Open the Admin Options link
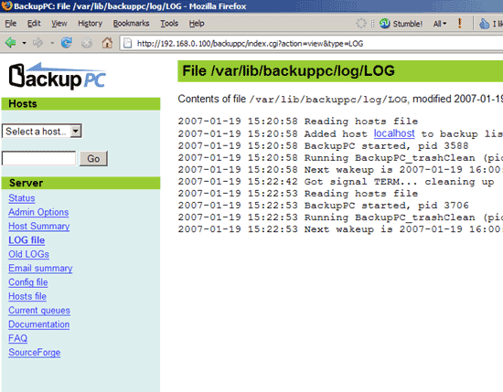Image resolution: width=503 pixels, height=392 pixels. pyautogui.click(x=38, y=212)
